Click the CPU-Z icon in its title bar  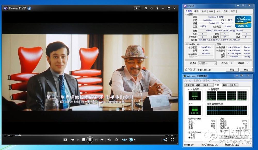pos(185,6)
